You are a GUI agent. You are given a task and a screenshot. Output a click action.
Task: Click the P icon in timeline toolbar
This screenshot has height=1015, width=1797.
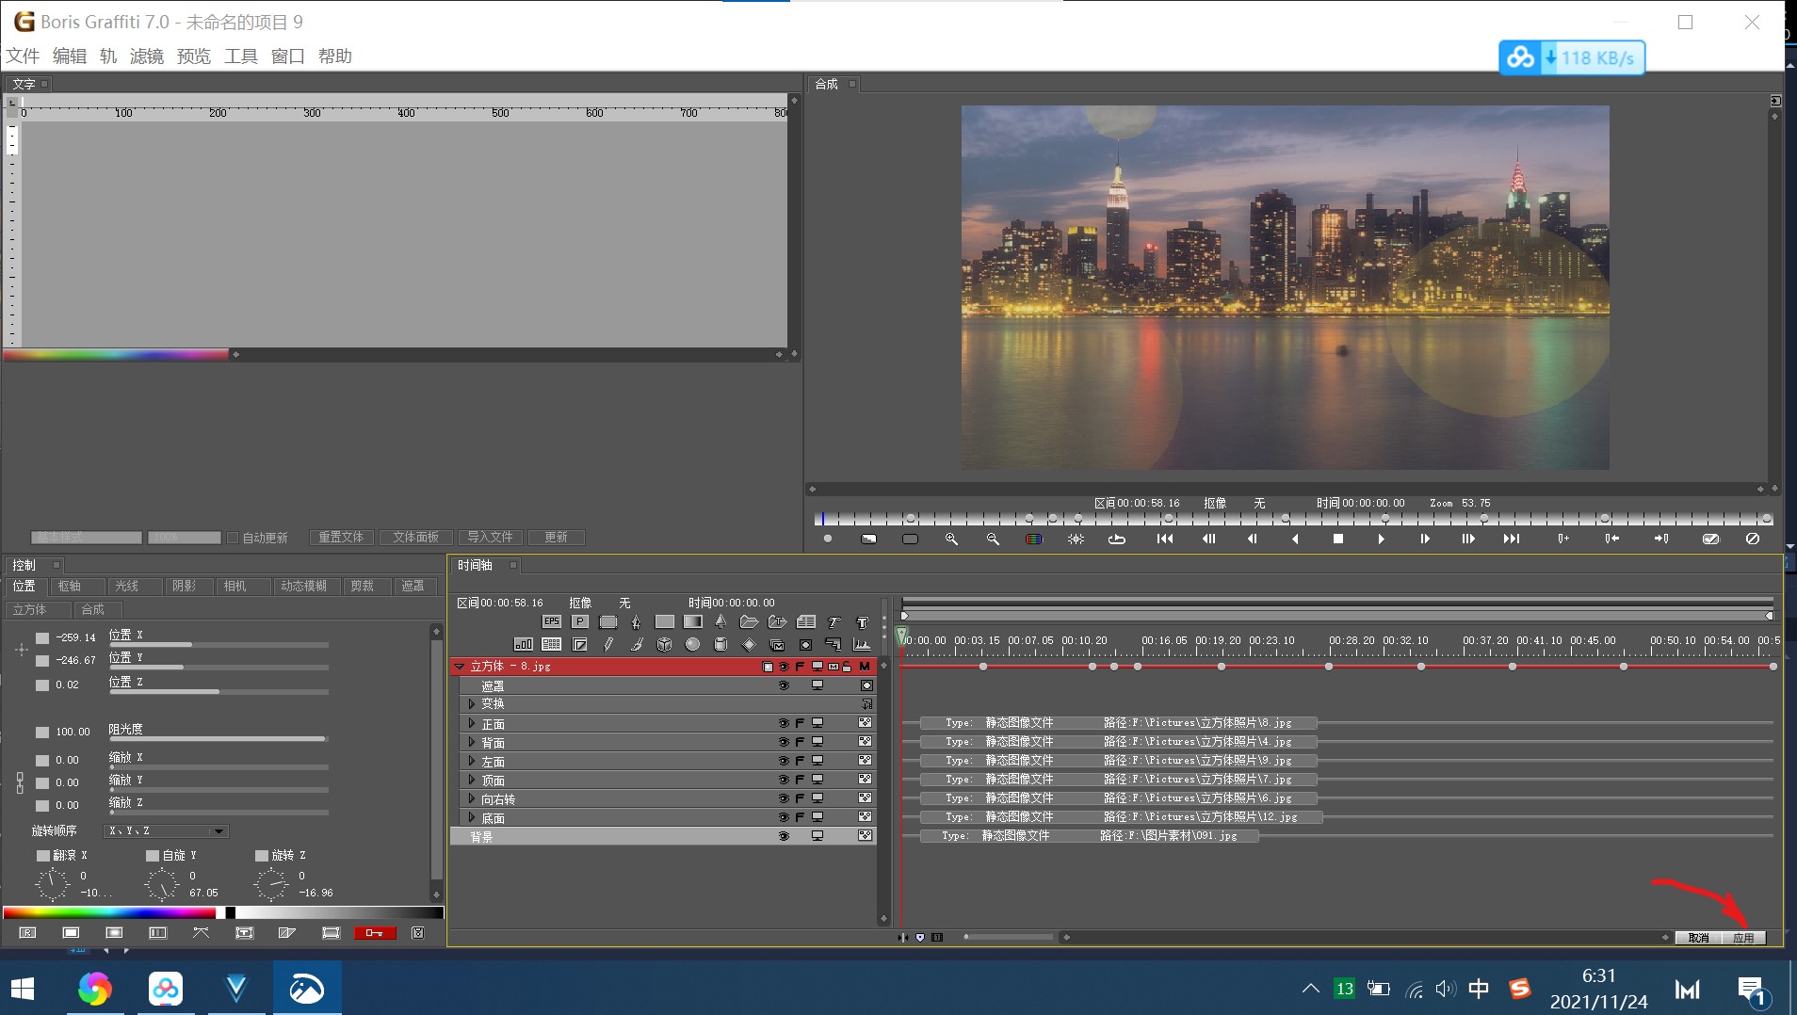coord(580,621)
